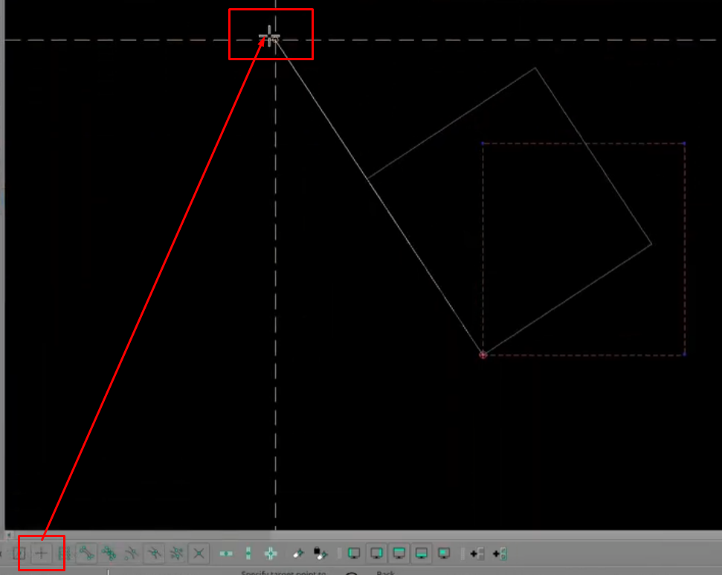This screenshot has height=575, width=722.
Task: Show the top dock area
Action: (x=399, y=553)
